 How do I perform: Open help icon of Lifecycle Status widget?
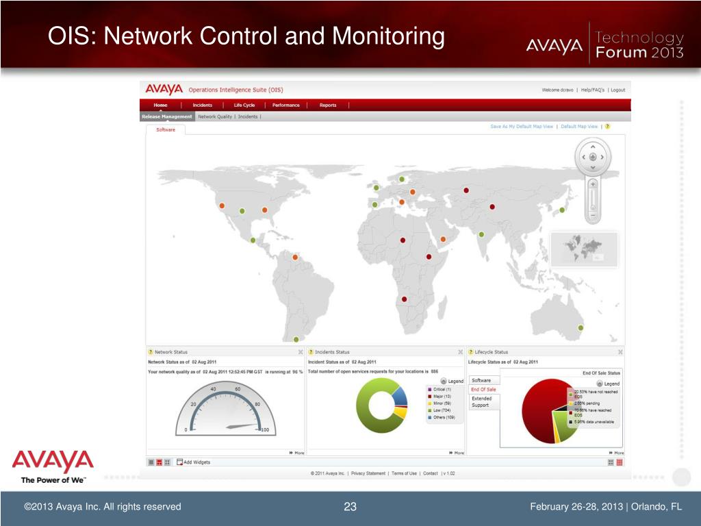pos(471,352)
